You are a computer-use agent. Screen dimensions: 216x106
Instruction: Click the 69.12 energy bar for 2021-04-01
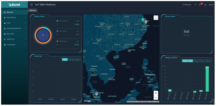pos(207,79)
